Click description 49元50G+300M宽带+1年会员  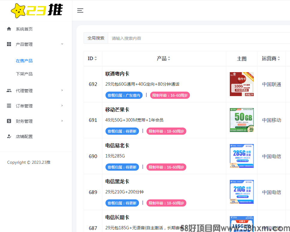(x=134, y=120)
